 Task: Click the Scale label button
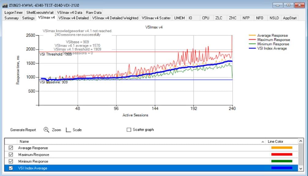[x=77, y=130]
